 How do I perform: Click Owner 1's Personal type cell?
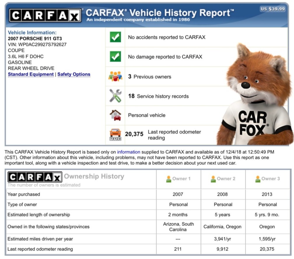pyautogui.click(x=178, y=204)
